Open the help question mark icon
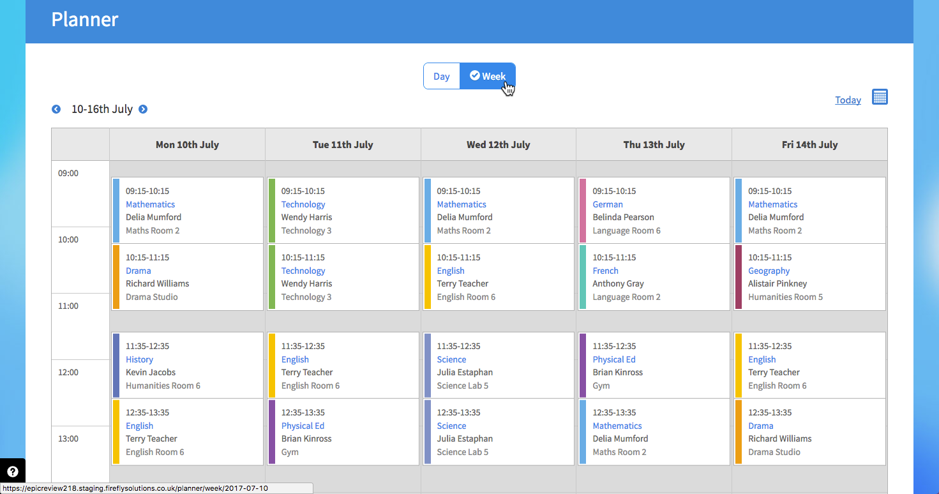This screenshot has height=494, width=939. tap(12, 472)
